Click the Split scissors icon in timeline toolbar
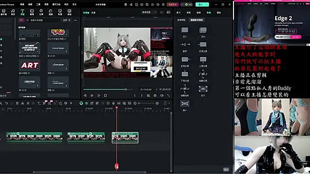 [23, 103]
